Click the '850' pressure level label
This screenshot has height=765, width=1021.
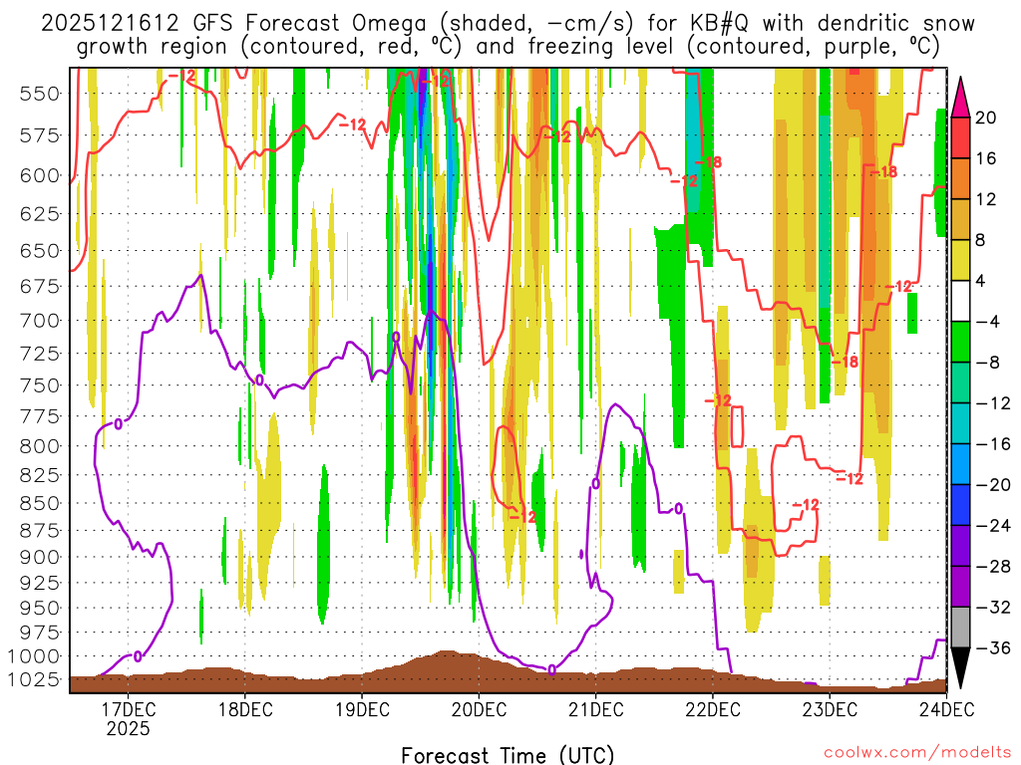(40, 503)
